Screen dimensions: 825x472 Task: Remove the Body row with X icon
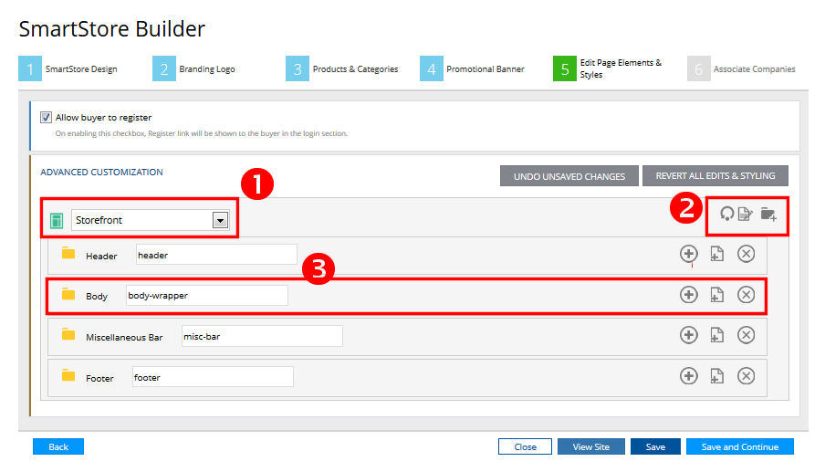[747, 295]
